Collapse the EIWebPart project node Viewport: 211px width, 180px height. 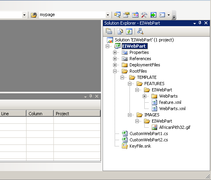[x=107, y=46]
